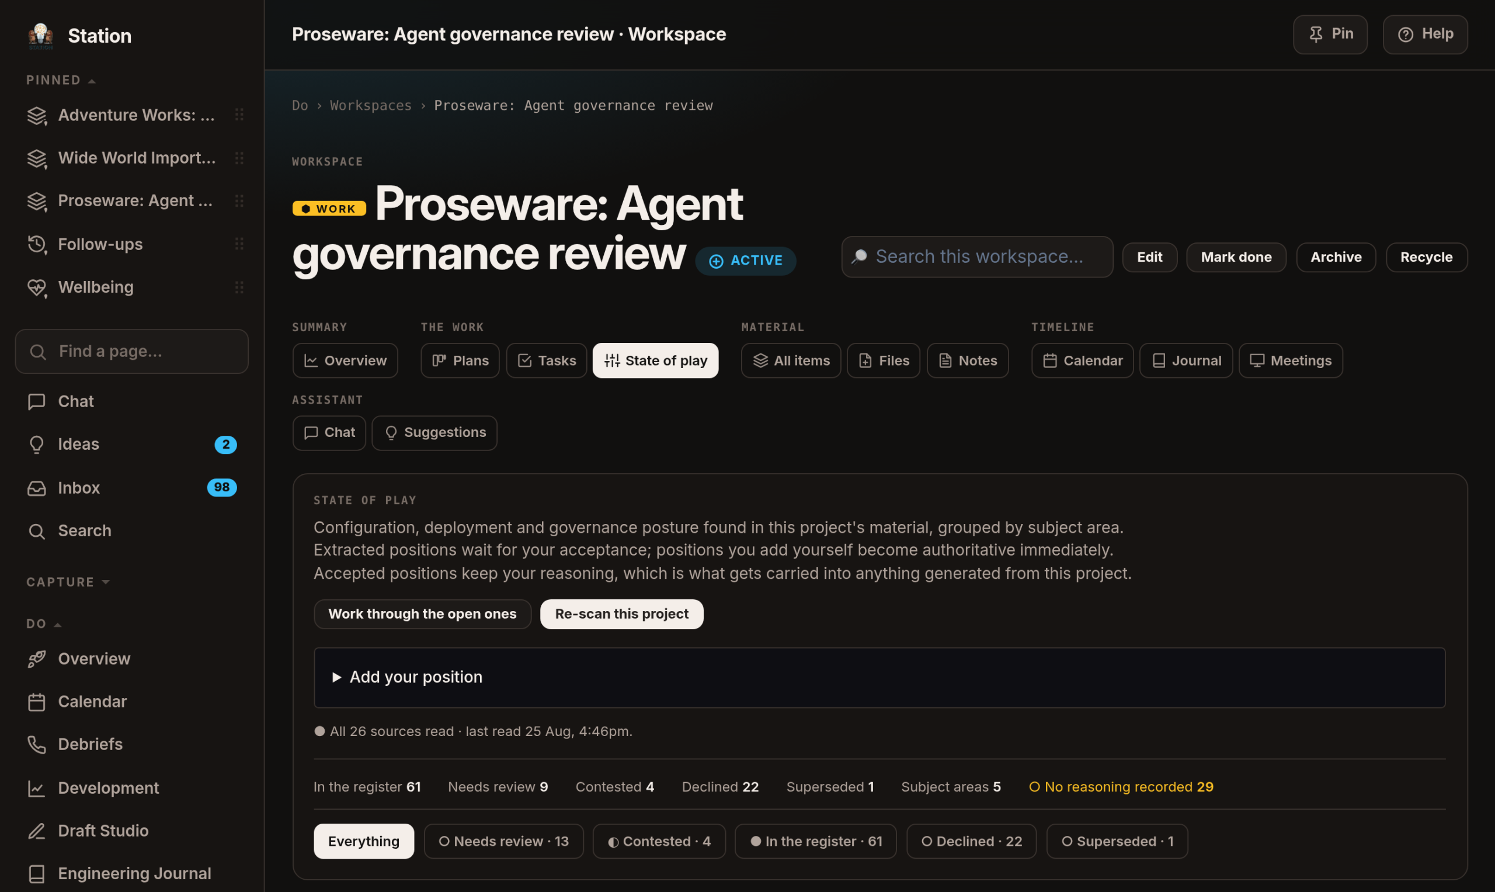This screenshot has width=1495, height=892.
Task: Collapse the DO sidebar section
Action: (44, 623)
